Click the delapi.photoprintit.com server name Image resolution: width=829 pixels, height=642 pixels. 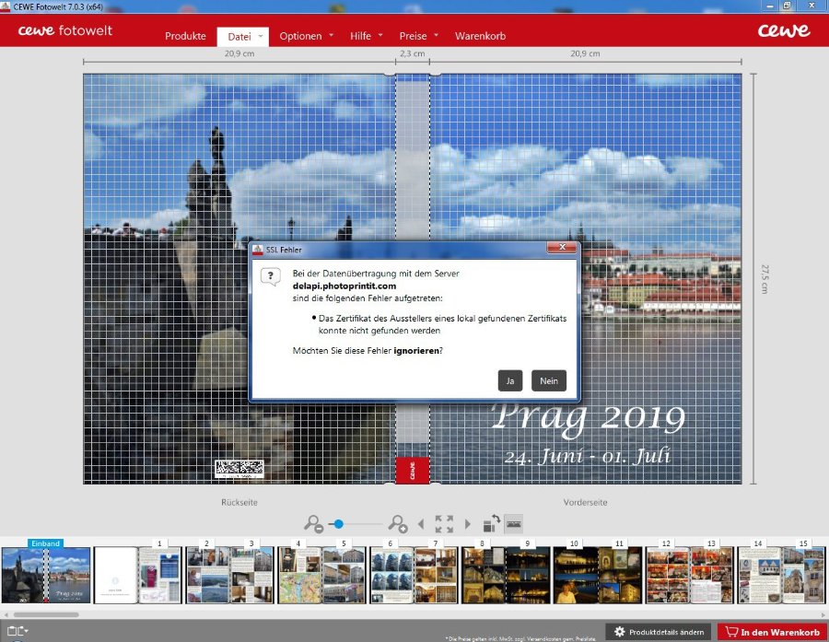(x=344, y=286)
